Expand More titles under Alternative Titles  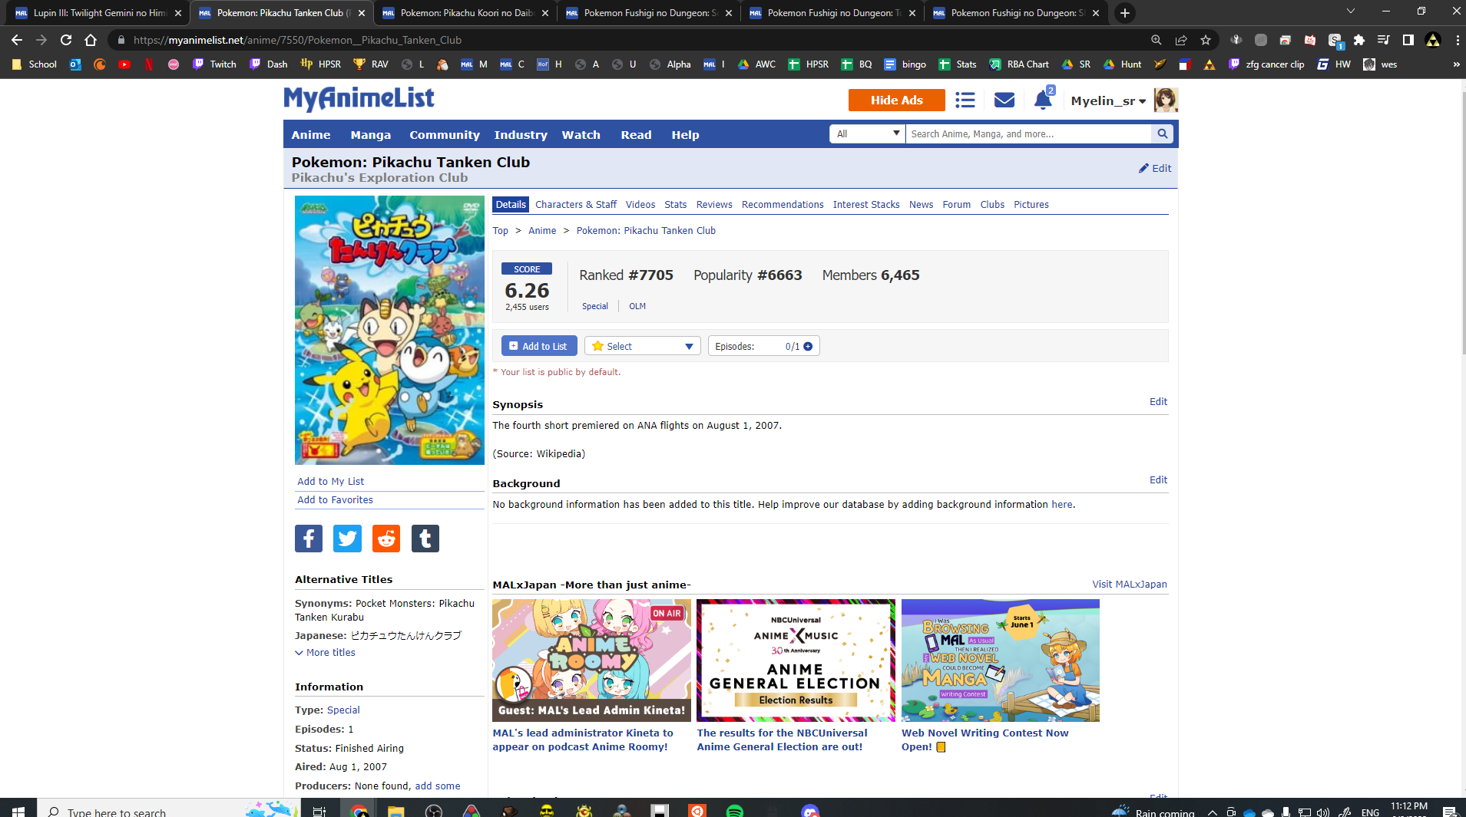click(x=326, y=653)
